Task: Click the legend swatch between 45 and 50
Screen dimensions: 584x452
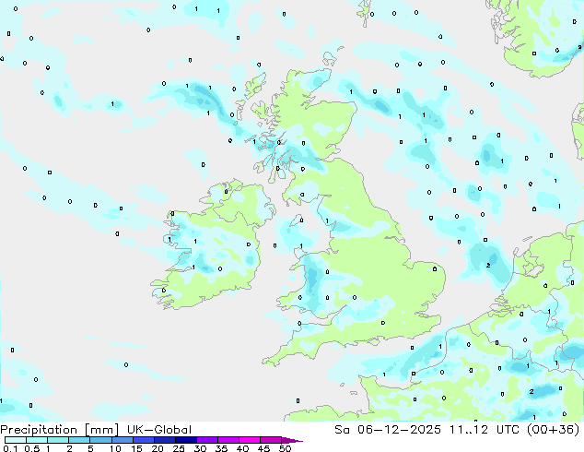Action: pyautogui.click(x=271, y=440)
